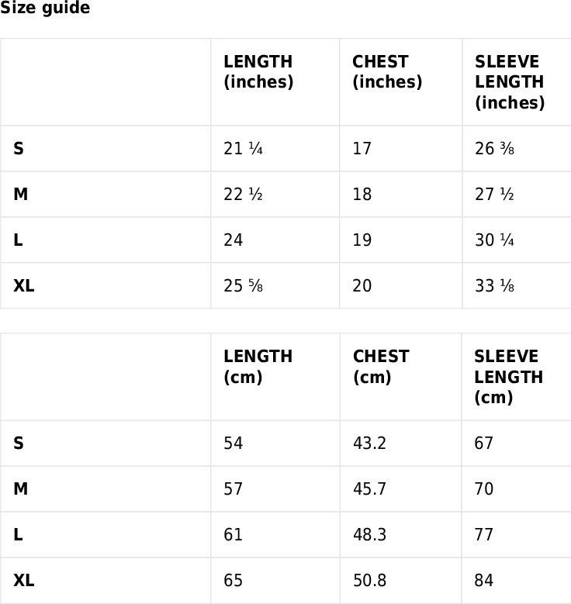Select the CHEST (inches) column header
Image resolution: width=571 pixels, height=604 pixels.
point(387,72)
